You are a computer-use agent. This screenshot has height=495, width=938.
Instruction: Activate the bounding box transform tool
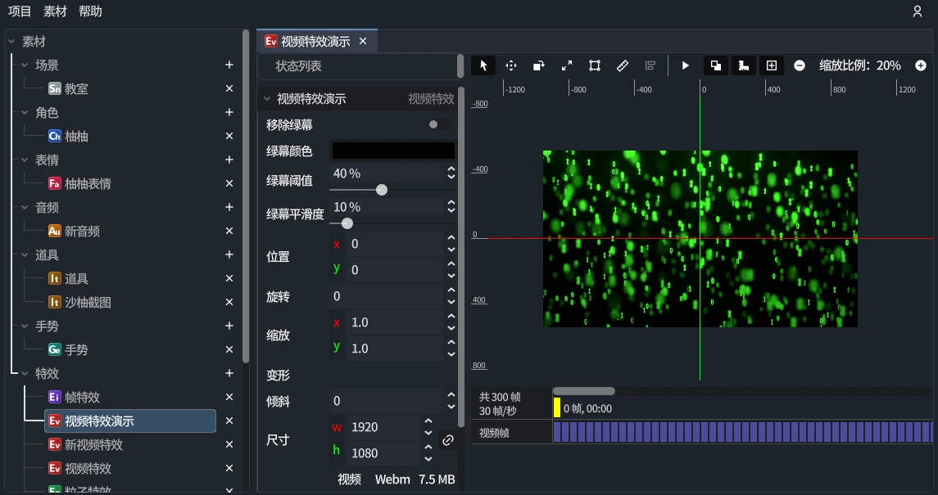[x=594, y=65]
